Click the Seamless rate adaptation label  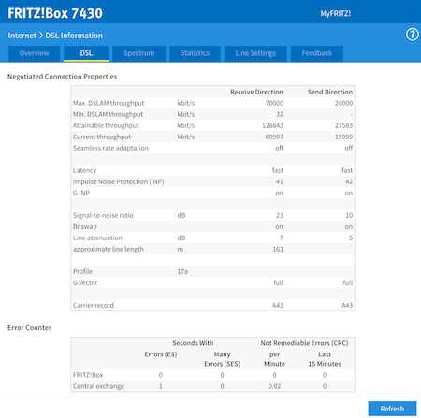pyautogui.click(x=110, y=148)
